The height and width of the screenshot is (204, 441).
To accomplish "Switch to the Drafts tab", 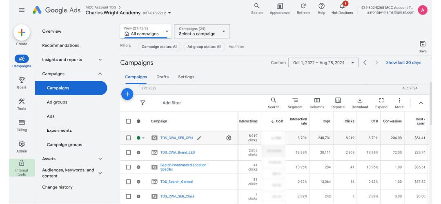I will click(163, 77).
